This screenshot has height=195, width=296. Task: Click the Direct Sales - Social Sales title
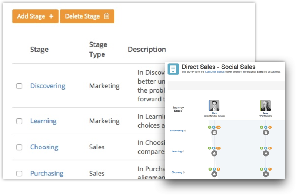219,67
